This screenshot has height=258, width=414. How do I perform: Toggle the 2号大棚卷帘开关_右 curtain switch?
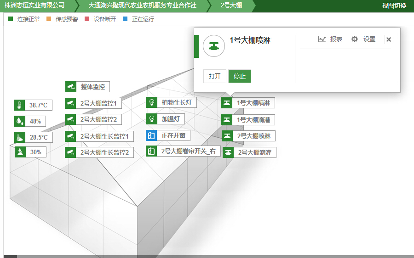[x=151, y=151]
